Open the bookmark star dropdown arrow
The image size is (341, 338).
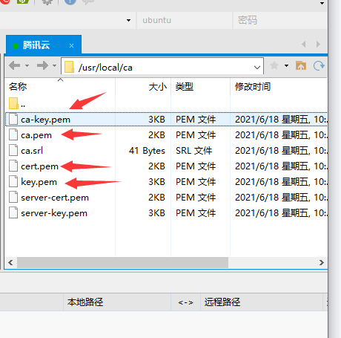(286, 66)
